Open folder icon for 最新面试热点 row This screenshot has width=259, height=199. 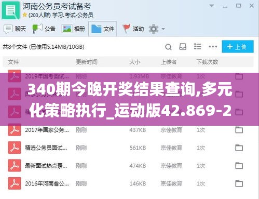(x=239, y=166)
